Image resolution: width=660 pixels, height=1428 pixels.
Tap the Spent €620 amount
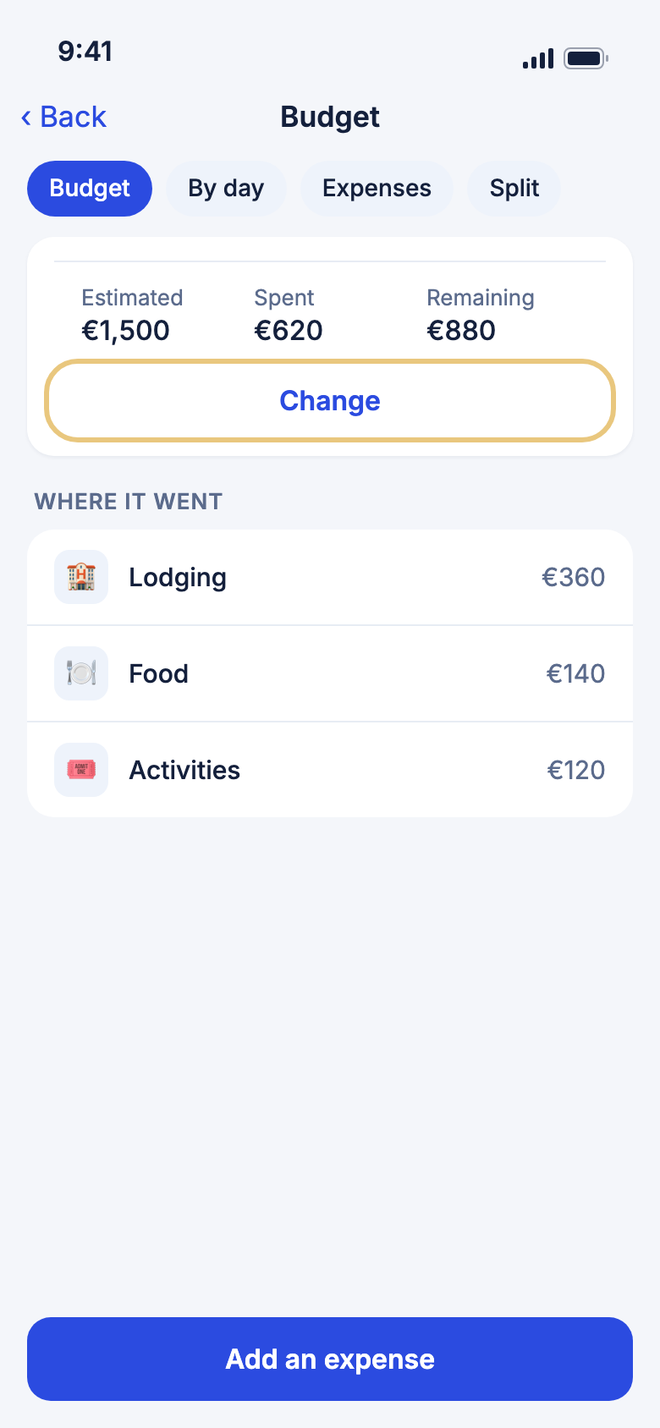coord(289,330)
